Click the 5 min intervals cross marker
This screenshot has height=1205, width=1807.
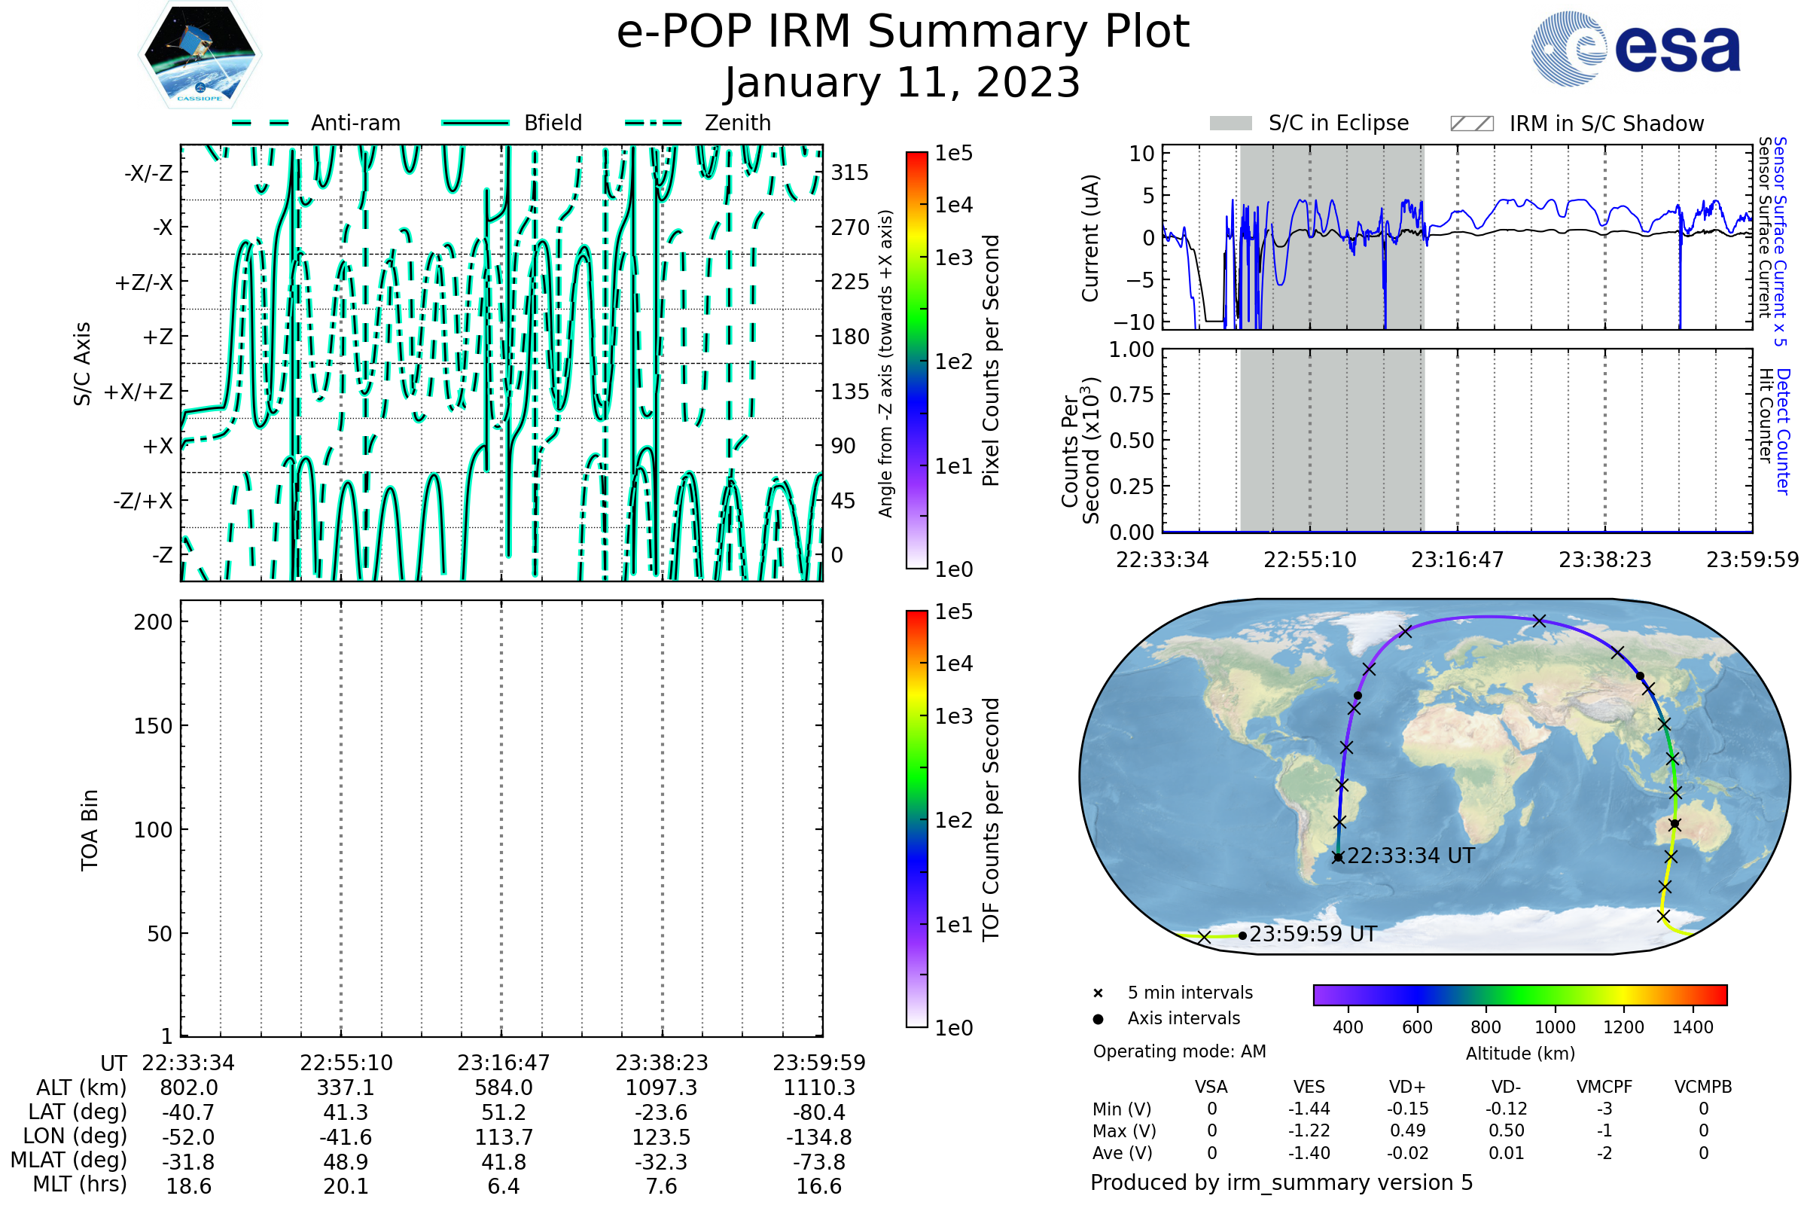pyautogui.click(x=1098, y=993)
